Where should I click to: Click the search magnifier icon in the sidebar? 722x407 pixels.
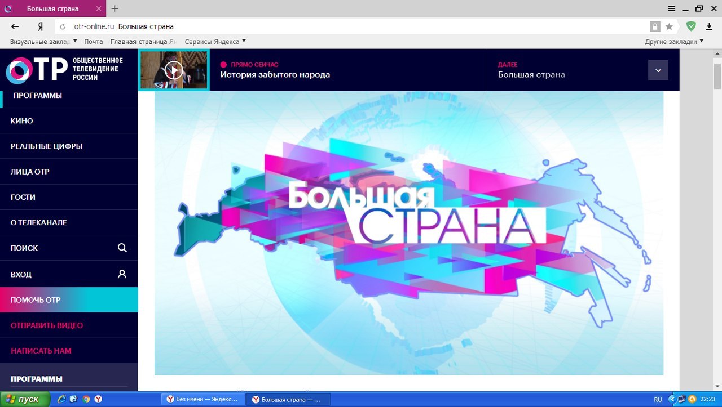(x=122, y=248)
